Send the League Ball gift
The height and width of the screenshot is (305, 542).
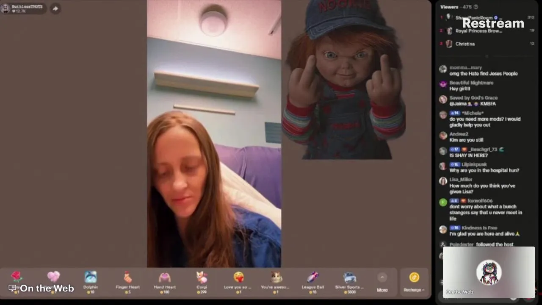312,281
